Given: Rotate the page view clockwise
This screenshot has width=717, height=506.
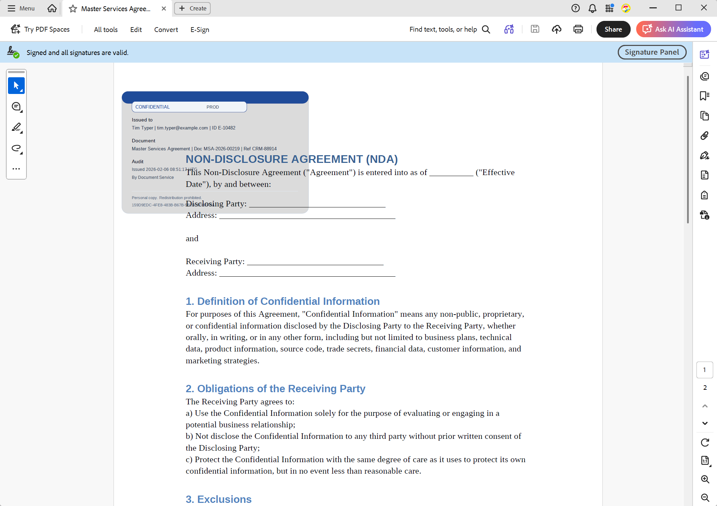Looking at the screenshot, I should pyautogui.click(x=705, y=442).
